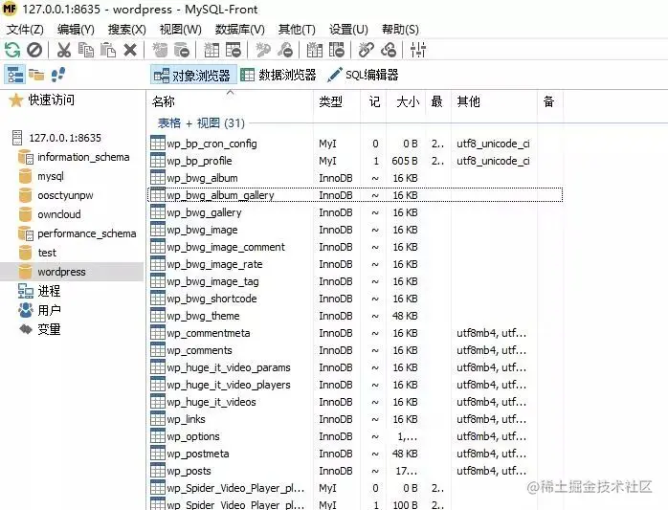Open the 其他(T) menu
This screenshot has width=668, height=510.
pos(297,30)
